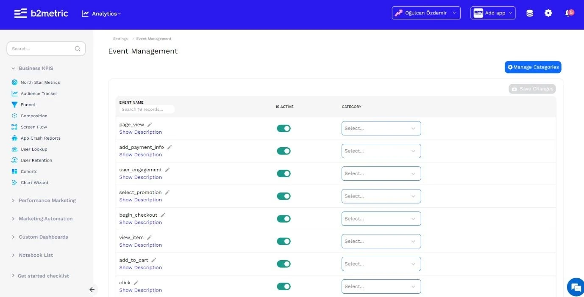Viewport: 584px width, 297px height.
Task: Open the Analytics menu dropdown
Action: coord(101,14)
